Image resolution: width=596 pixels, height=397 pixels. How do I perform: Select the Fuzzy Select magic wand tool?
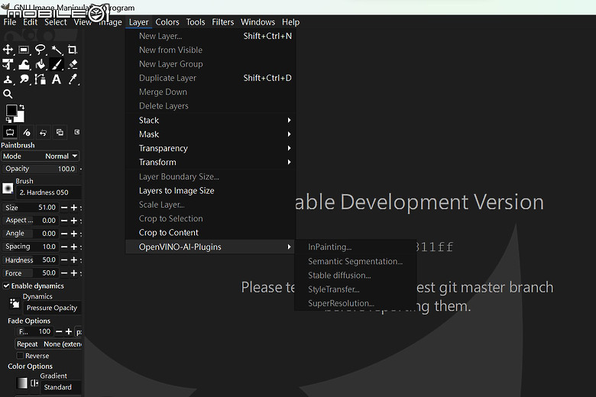click(x=57, y=50)
